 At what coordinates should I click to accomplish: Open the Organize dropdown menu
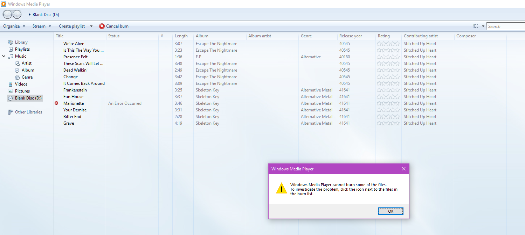pos(14,26)
